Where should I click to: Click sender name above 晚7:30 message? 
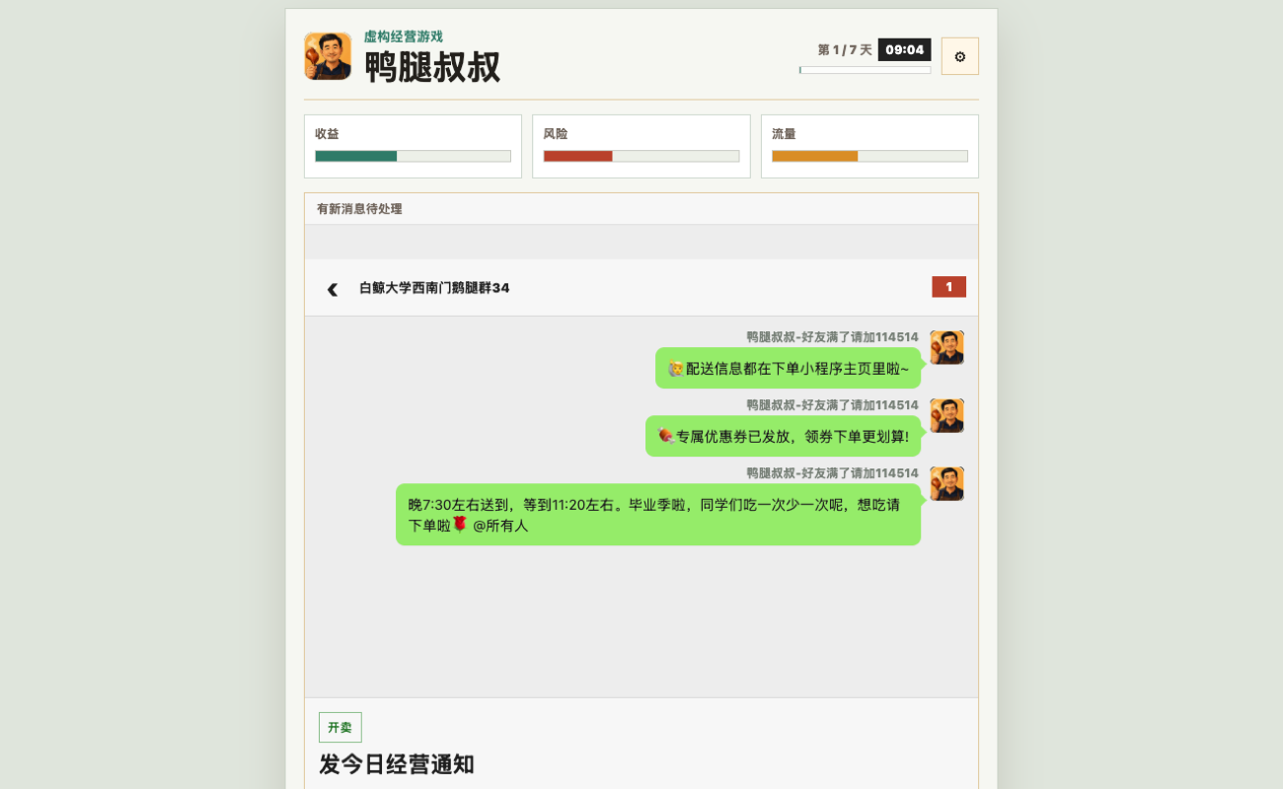[x=832, y=472]
